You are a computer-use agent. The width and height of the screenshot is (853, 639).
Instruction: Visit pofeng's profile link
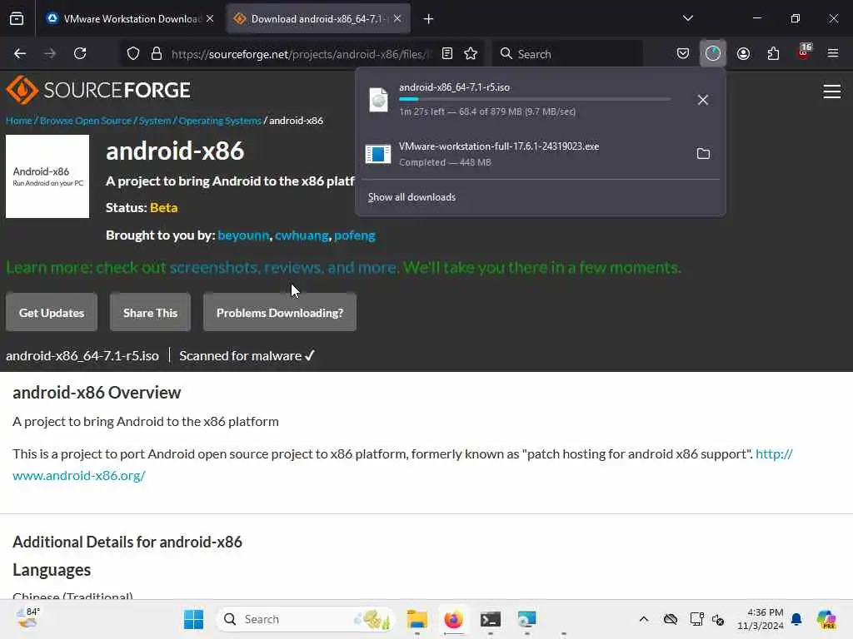[355, 235]
